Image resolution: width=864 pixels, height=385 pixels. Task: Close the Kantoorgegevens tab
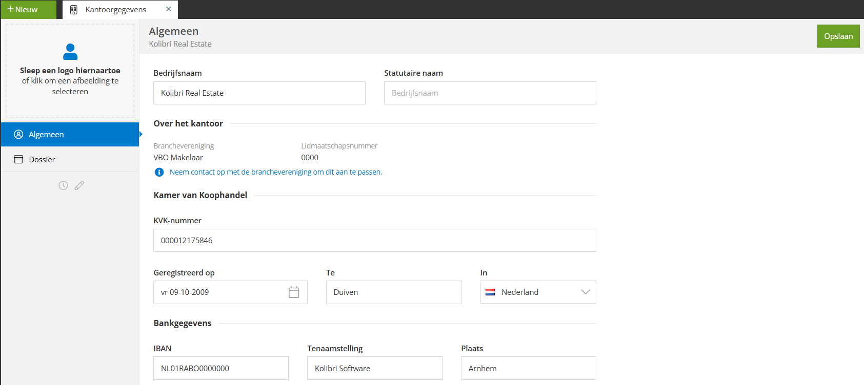pyautogui.click(x=169, y=9)
